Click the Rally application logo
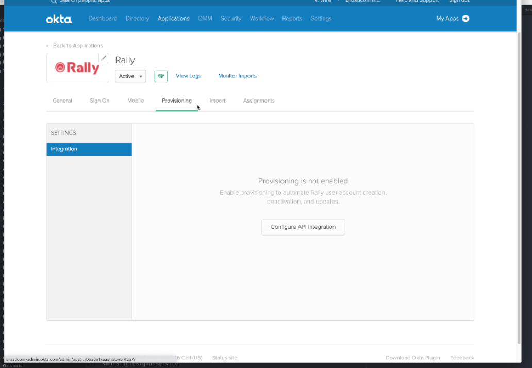Viewport: 532px width, 368px height. 77,68
